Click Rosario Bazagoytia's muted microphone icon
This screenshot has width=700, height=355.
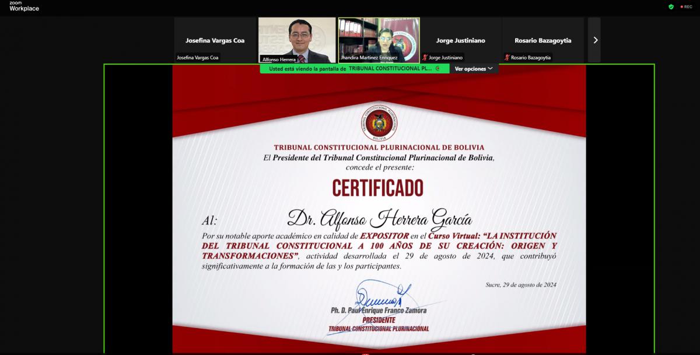507,58
